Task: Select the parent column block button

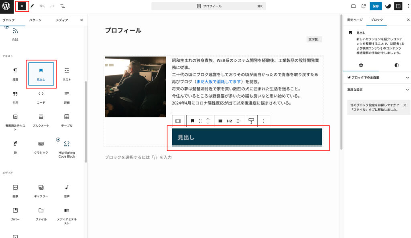Action: tap(178, 121)
